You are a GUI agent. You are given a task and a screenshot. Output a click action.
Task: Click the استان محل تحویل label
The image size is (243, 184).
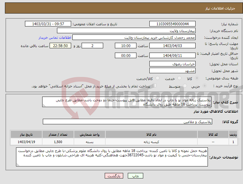(x=224, y=64)
